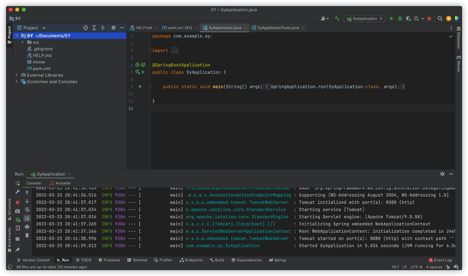Open the Actuator tab in Run panel
Screen dimensions: 468x276
coord(60,183)
